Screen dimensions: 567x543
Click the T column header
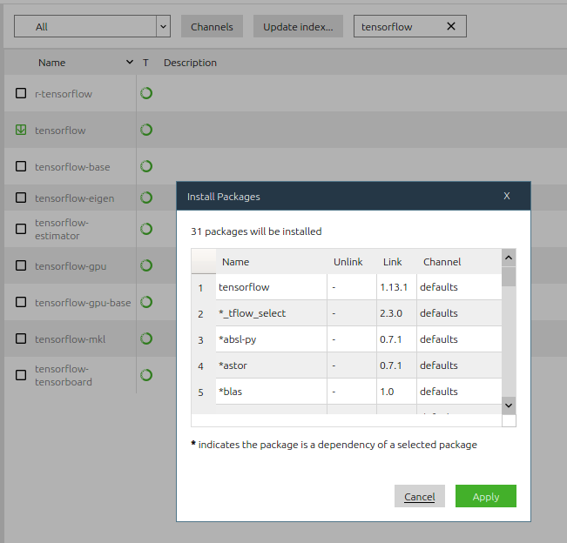[145, 63]
